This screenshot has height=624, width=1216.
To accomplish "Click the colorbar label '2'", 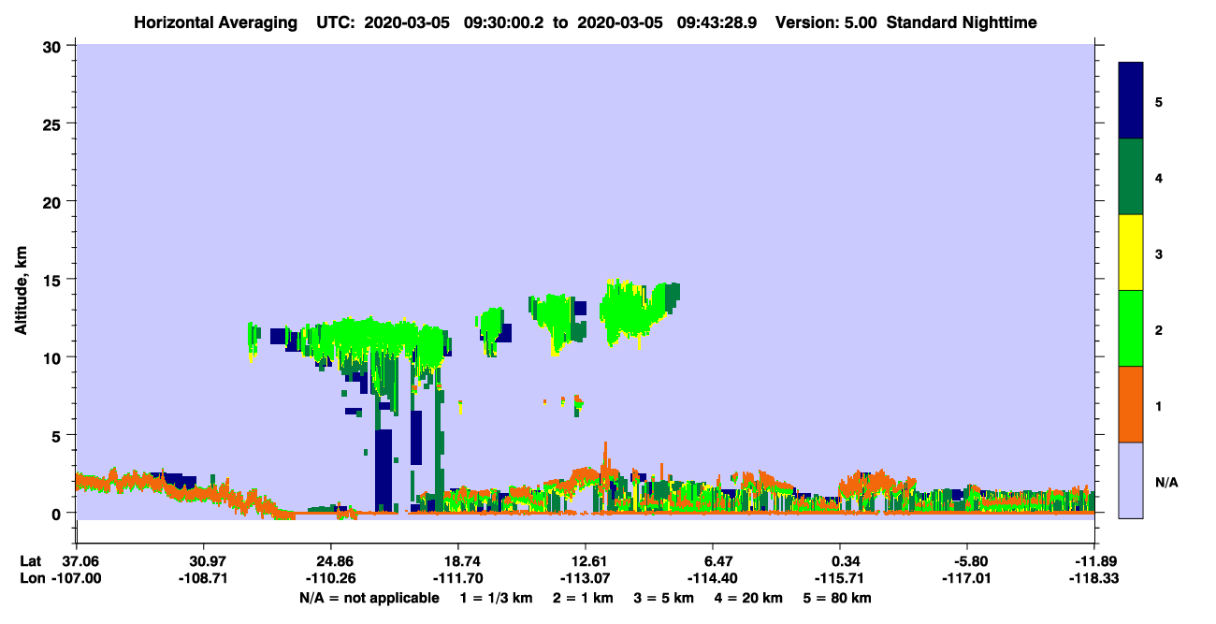I will tap(1159, 329).
